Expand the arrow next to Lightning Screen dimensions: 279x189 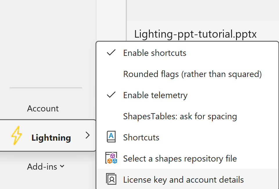tap(88, 135)
